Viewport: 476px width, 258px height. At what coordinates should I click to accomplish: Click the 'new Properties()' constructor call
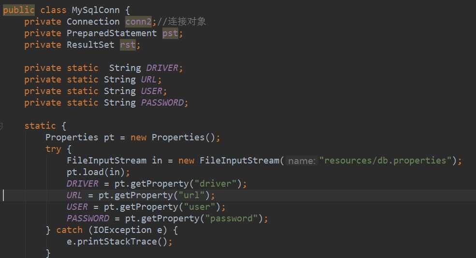coord(173,137)
